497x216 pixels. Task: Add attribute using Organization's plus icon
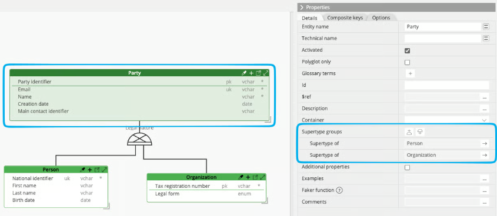click(x=248, y=177)
